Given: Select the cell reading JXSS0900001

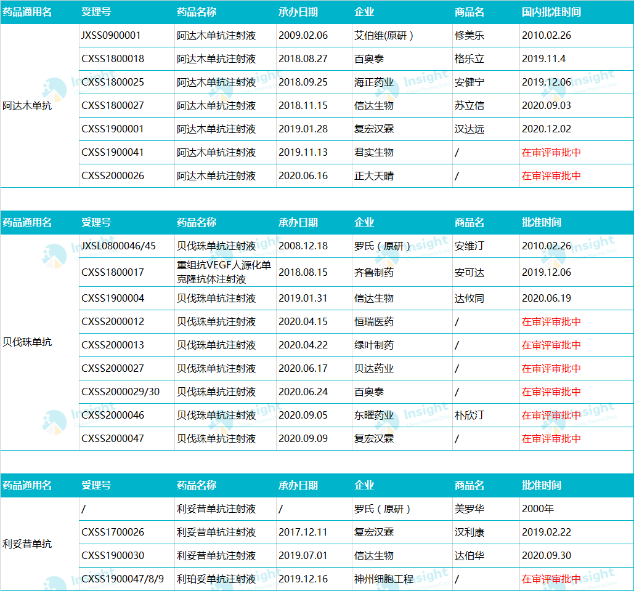Looking at the screenshot, I should pos(111,36).
